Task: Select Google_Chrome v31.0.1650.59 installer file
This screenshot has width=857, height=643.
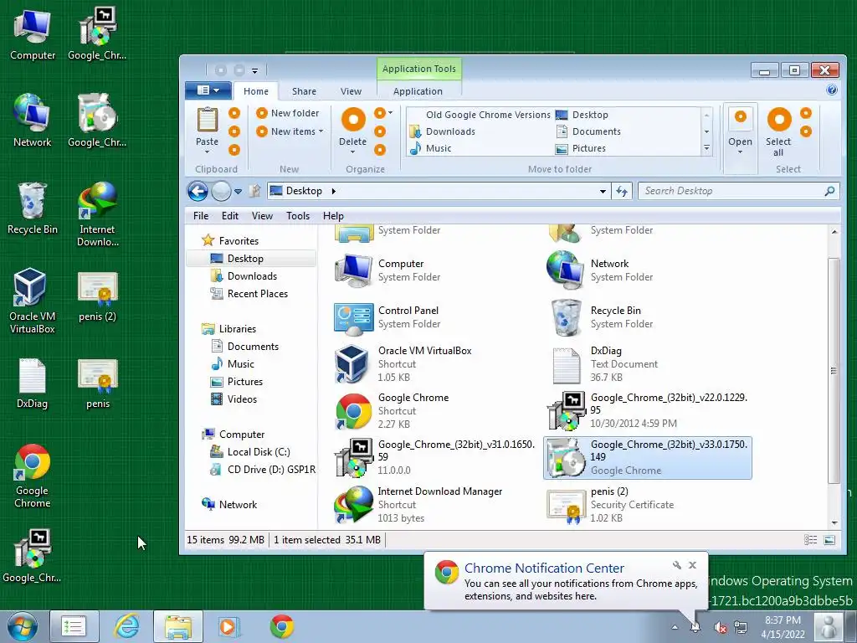Action: (435, 457)
